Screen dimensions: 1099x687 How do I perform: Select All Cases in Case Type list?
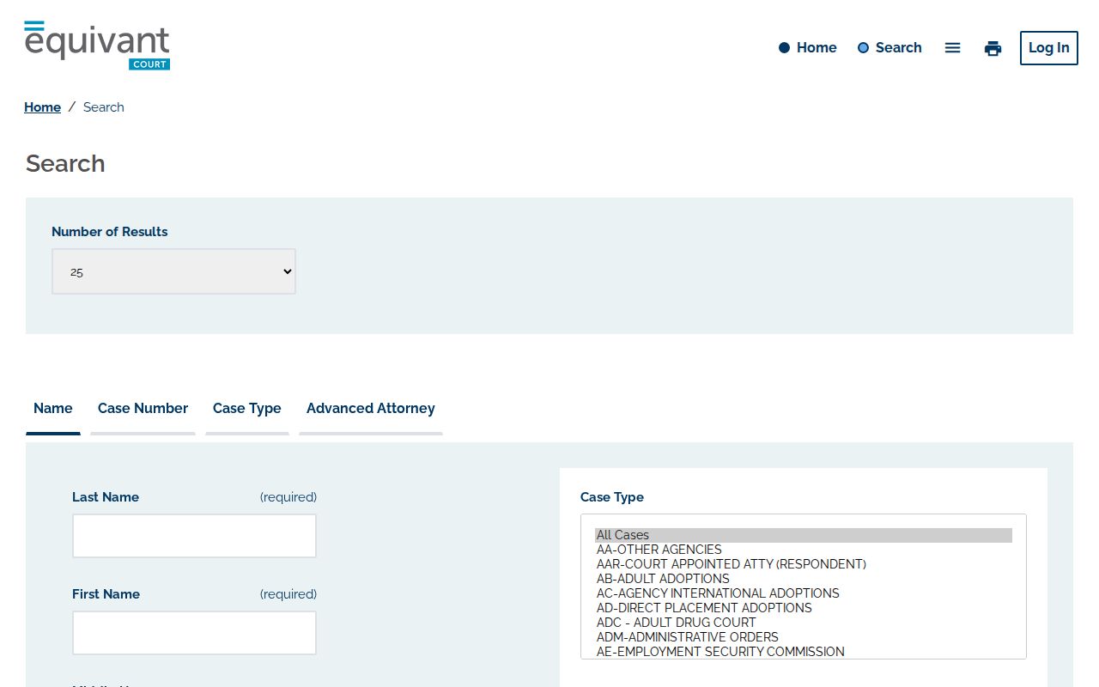804,535
